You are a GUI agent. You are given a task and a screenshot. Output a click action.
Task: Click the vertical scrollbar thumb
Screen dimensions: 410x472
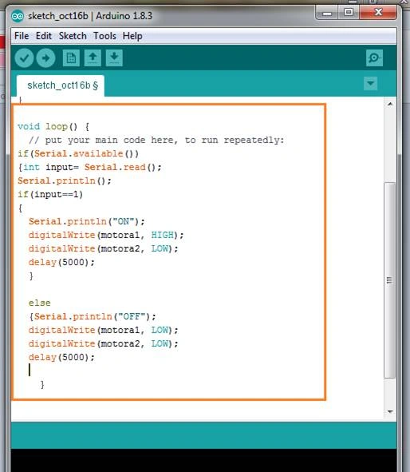pyautogui.click(x=389, y=280)
